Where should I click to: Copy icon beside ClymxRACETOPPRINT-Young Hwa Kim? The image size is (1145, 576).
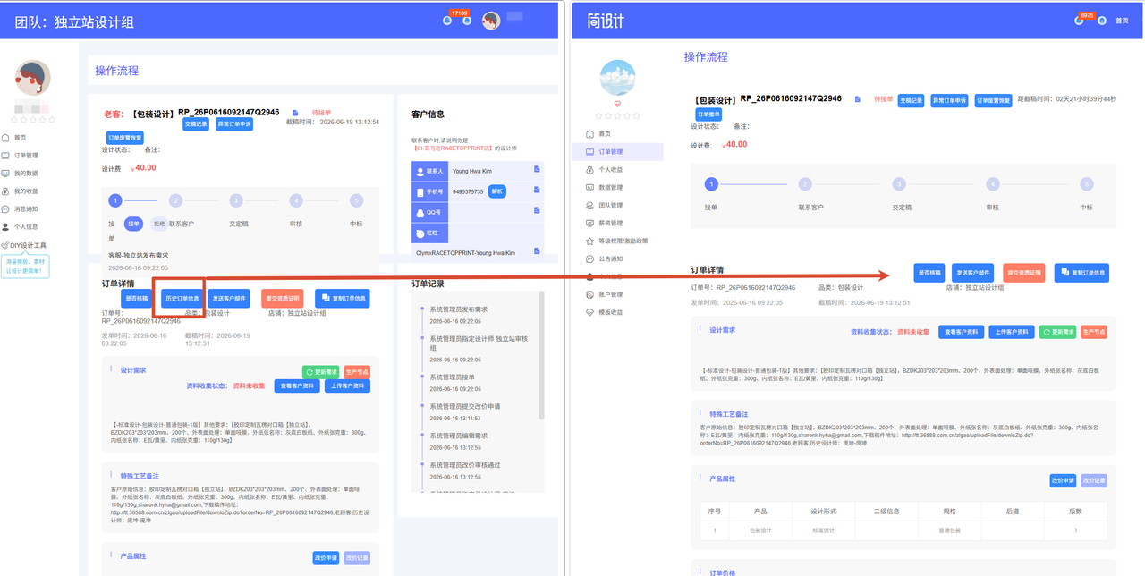[537, 253]
